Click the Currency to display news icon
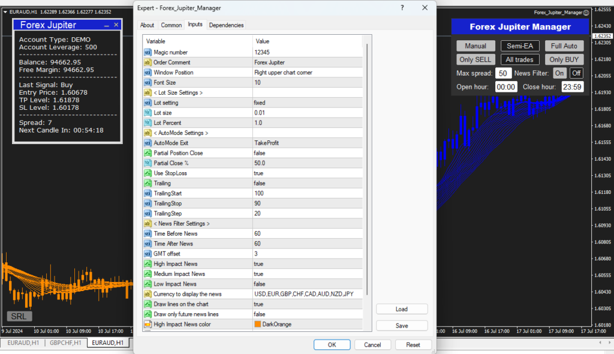 point(148,294)
